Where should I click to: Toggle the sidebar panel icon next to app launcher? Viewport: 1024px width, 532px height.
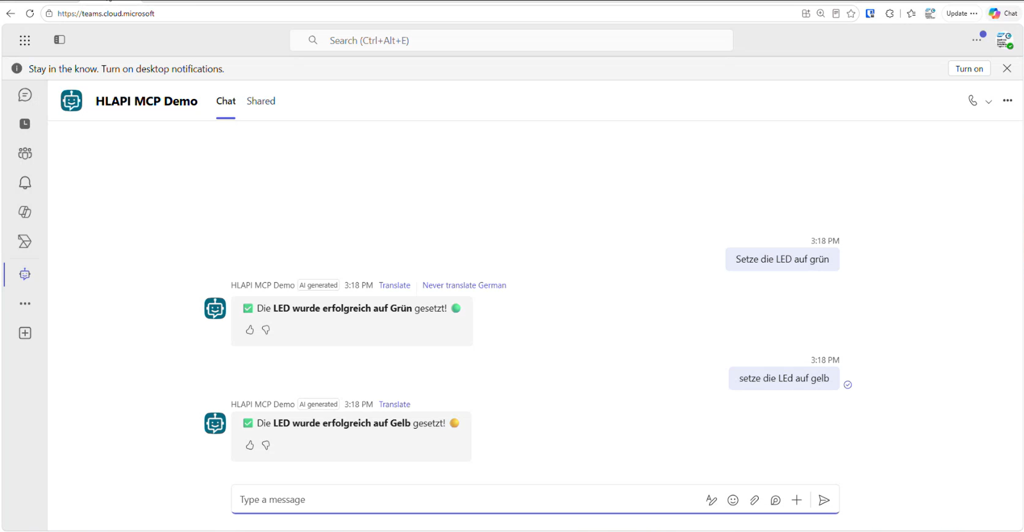[59, 40]
